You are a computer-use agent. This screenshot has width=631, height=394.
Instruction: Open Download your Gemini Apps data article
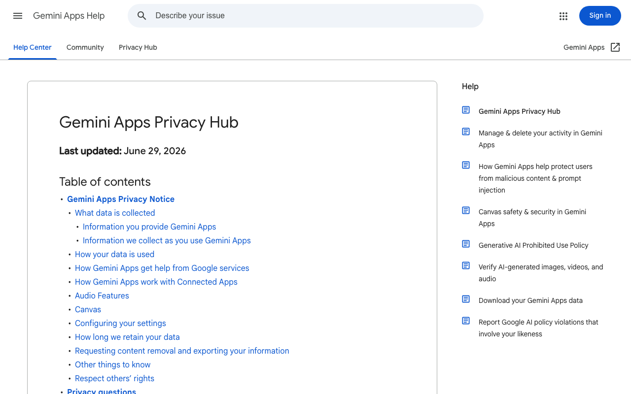[x=530, y=300]
